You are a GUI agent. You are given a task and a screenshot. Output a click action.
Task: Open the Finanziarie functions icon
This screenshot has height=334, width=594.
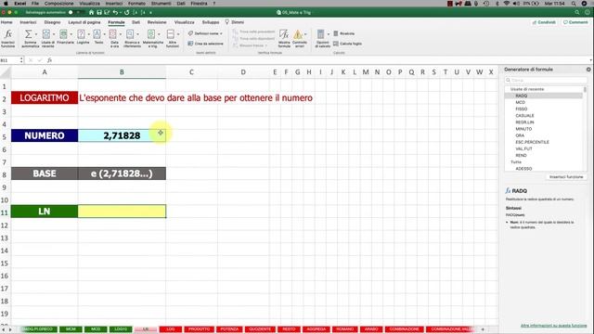pos(64,34)
